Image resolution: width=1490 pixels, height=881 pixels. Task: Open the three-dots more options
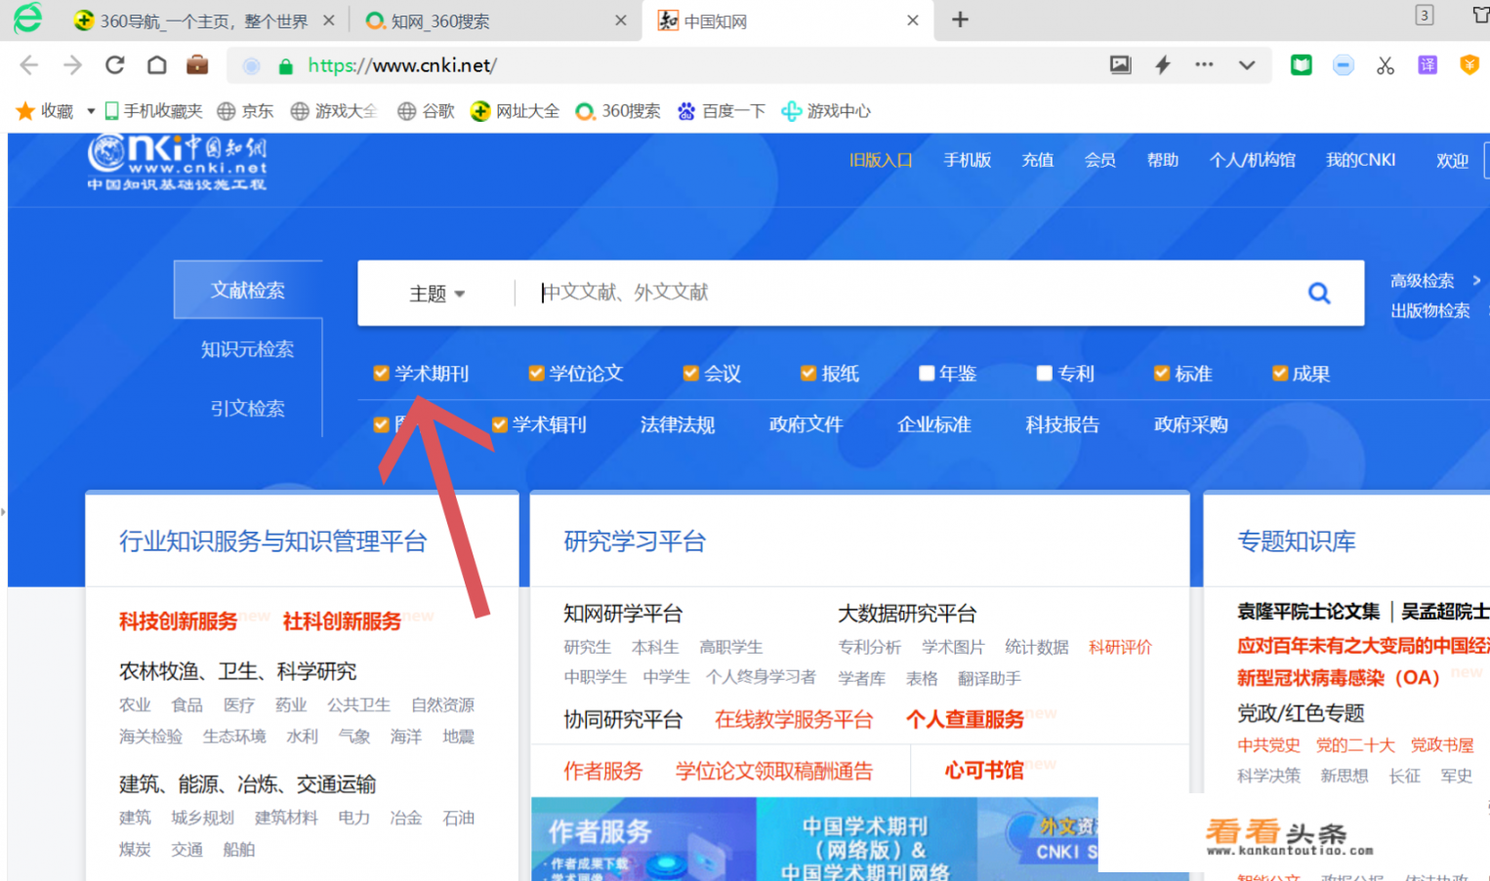tap(1204, 64)
